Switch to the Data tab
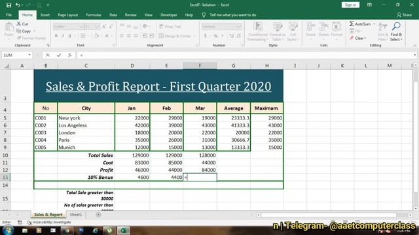Viewport: 419px width, 235px height. tap(113, 15)
